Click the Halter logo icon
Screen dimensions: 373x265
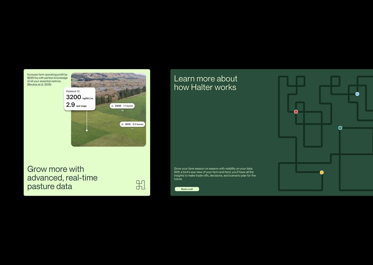141,185
